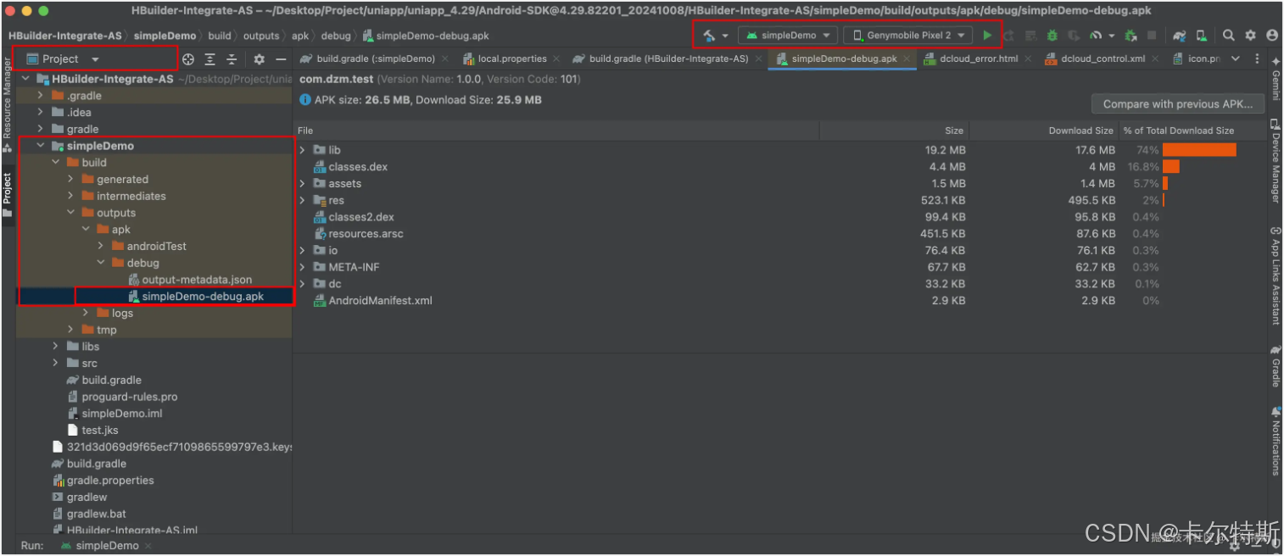Image resolution: width=1284 pixels, height=556 pixels.
Task: Select classes.dex row in the APK analyzer
Action: [358, 167]
